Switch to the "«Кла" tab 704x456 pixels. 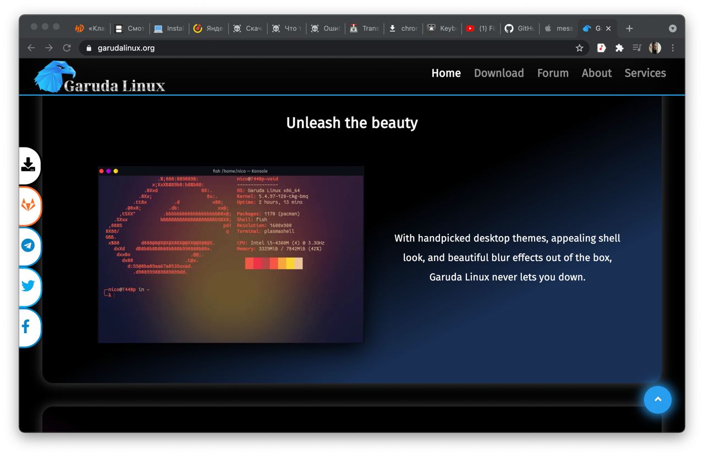(91, 29)
